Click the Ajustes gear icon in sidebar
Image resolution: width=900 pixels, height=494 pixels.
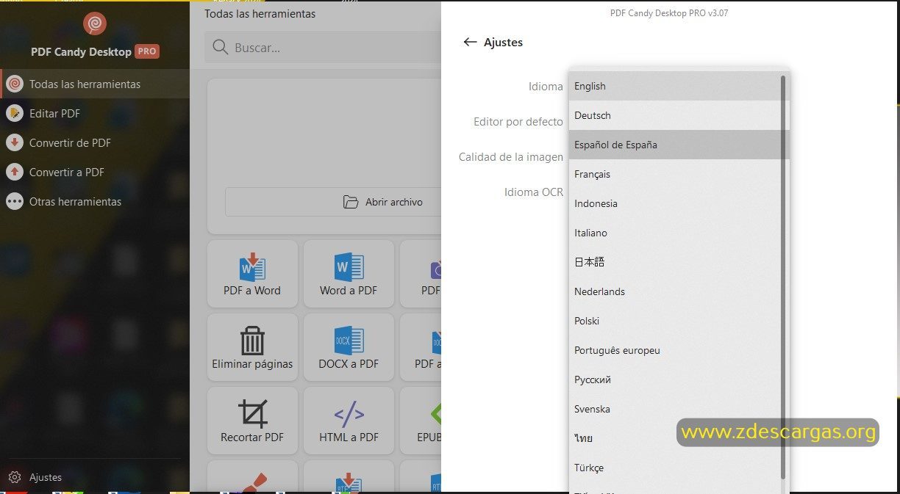coord(14,477)
